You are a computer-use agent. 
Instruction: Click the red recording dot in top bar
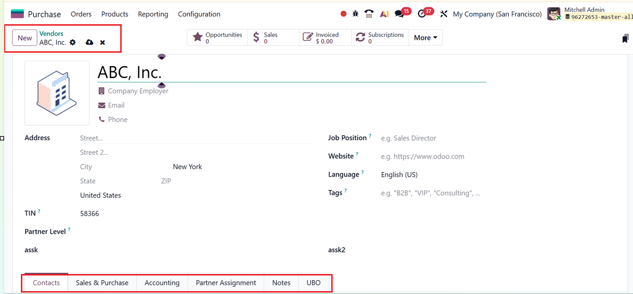click(x=343, y=14)
